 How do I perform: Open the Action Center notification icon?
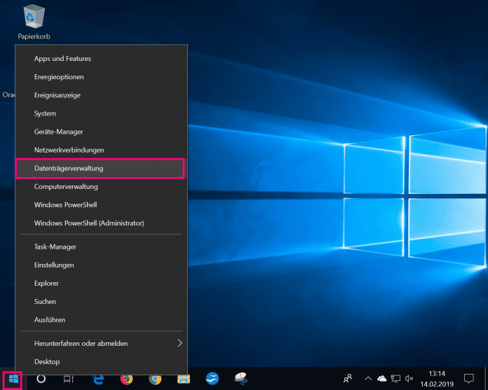[469, 379]
